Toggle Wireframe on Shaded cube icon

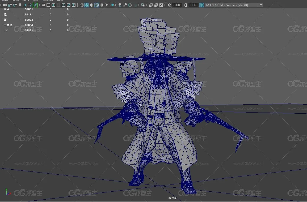point(97,5)
